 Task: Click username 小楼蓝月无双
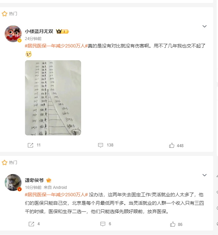(x=39, y=31)
